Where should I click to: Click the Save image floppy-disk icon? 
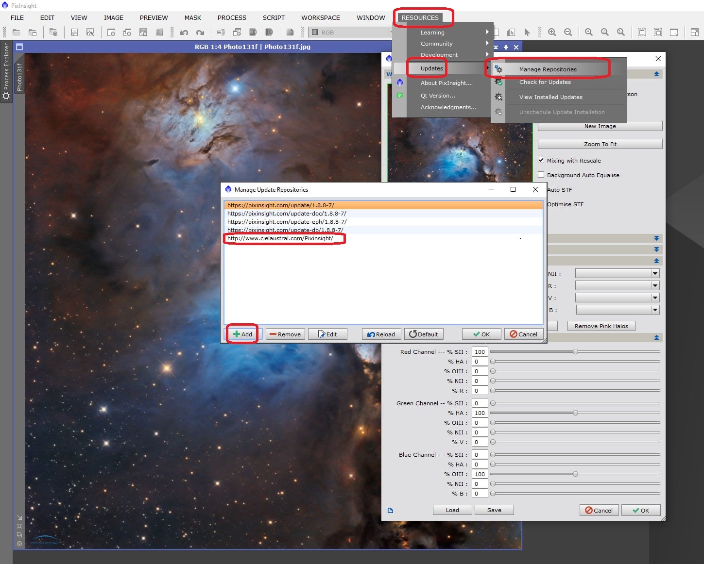(x=74, y=33)
